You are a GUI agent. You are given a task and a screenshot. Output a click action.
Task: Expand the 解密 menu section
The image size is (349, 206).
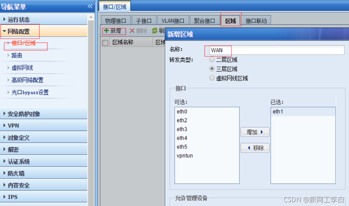[44, 149]
